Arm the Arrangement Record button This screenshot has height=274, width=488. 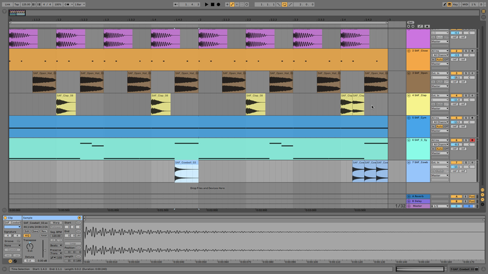[218, 4]
